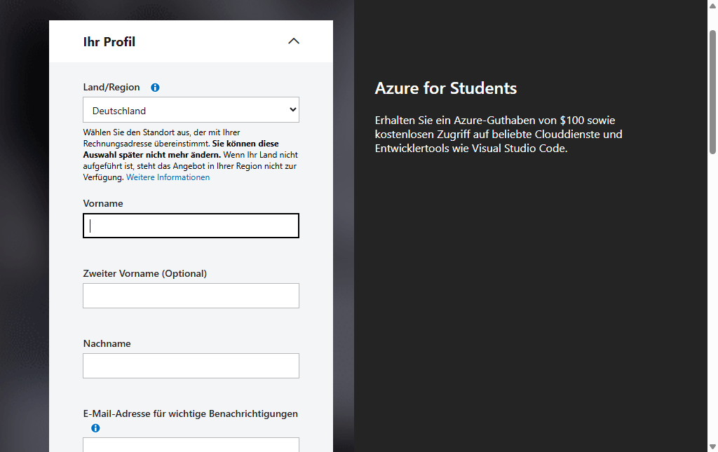Click the Nachname field label
718x452 pixels.
point(107,343)
